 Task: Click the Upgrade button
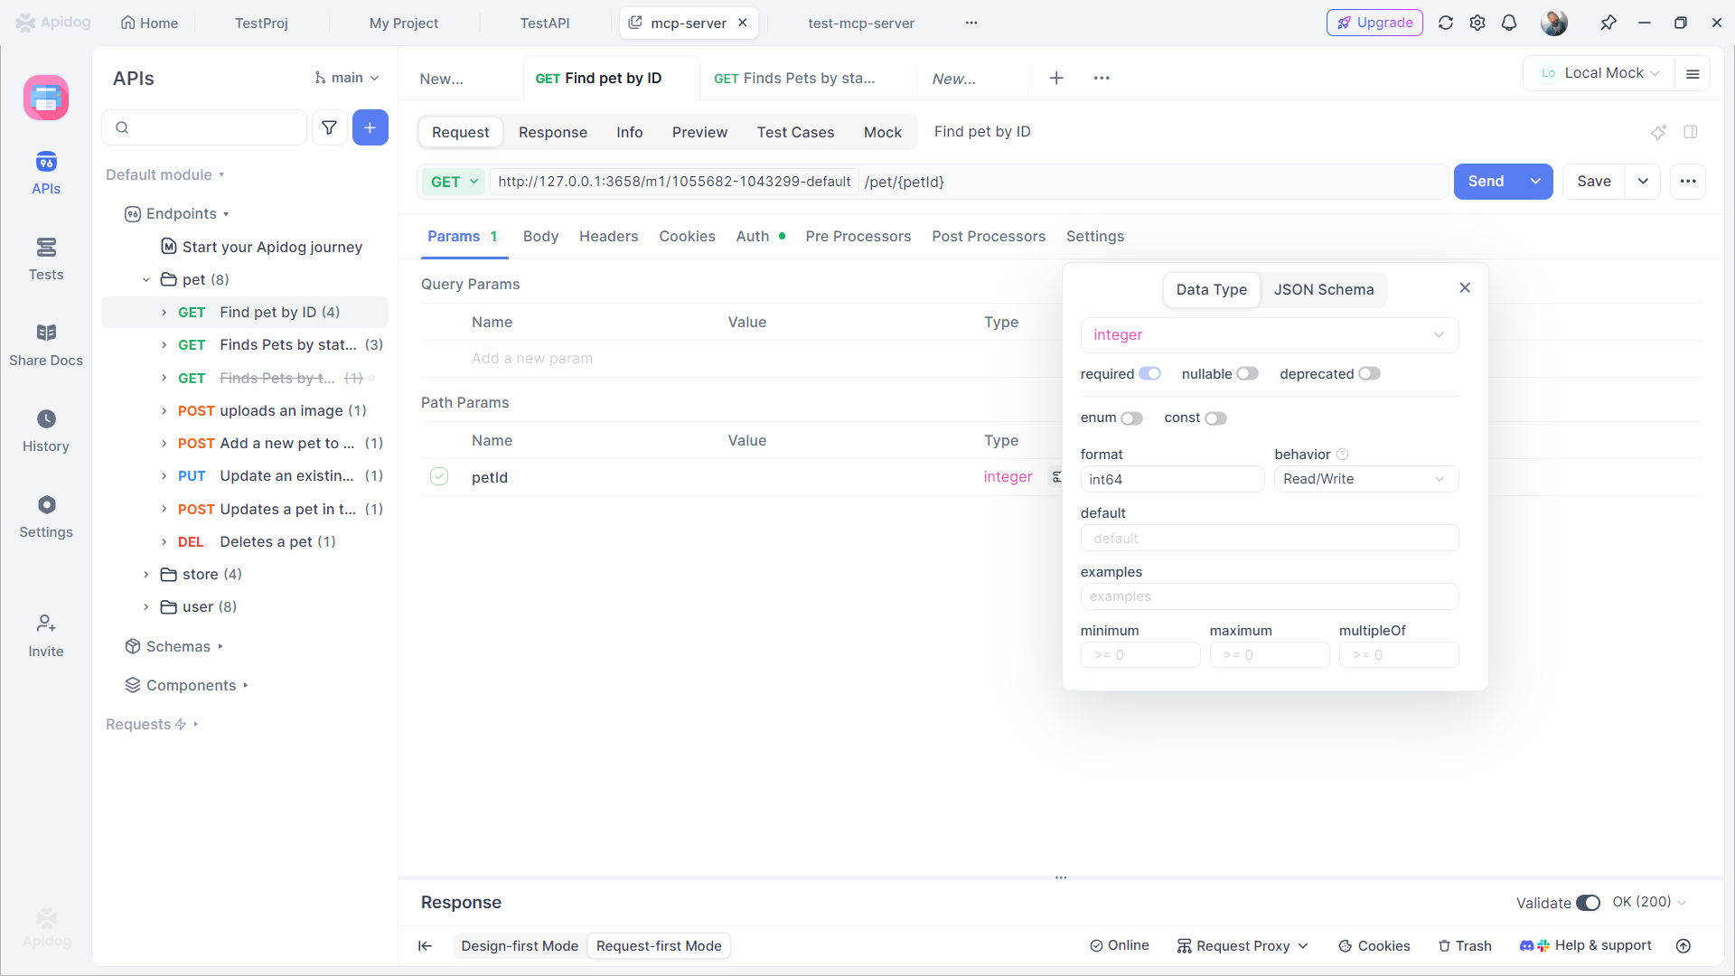pyautogui.click(x=1374, y=23)
